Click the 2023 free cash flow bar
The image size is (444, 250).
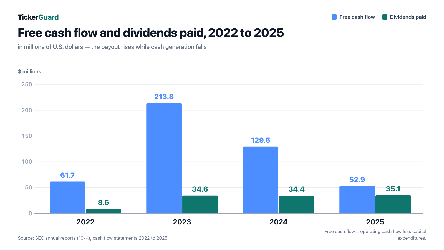click(164, 158)
